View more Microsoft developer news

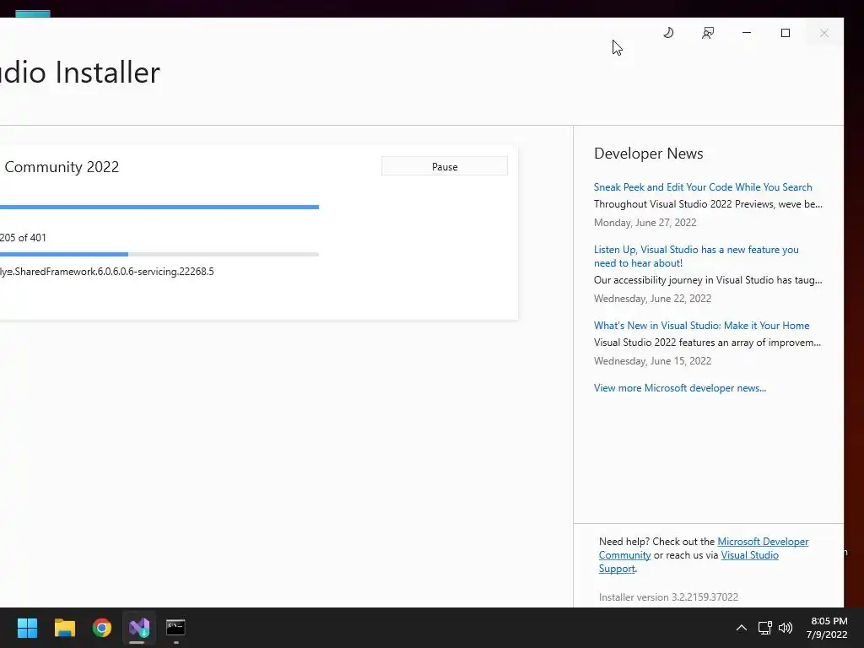[679, 388]
